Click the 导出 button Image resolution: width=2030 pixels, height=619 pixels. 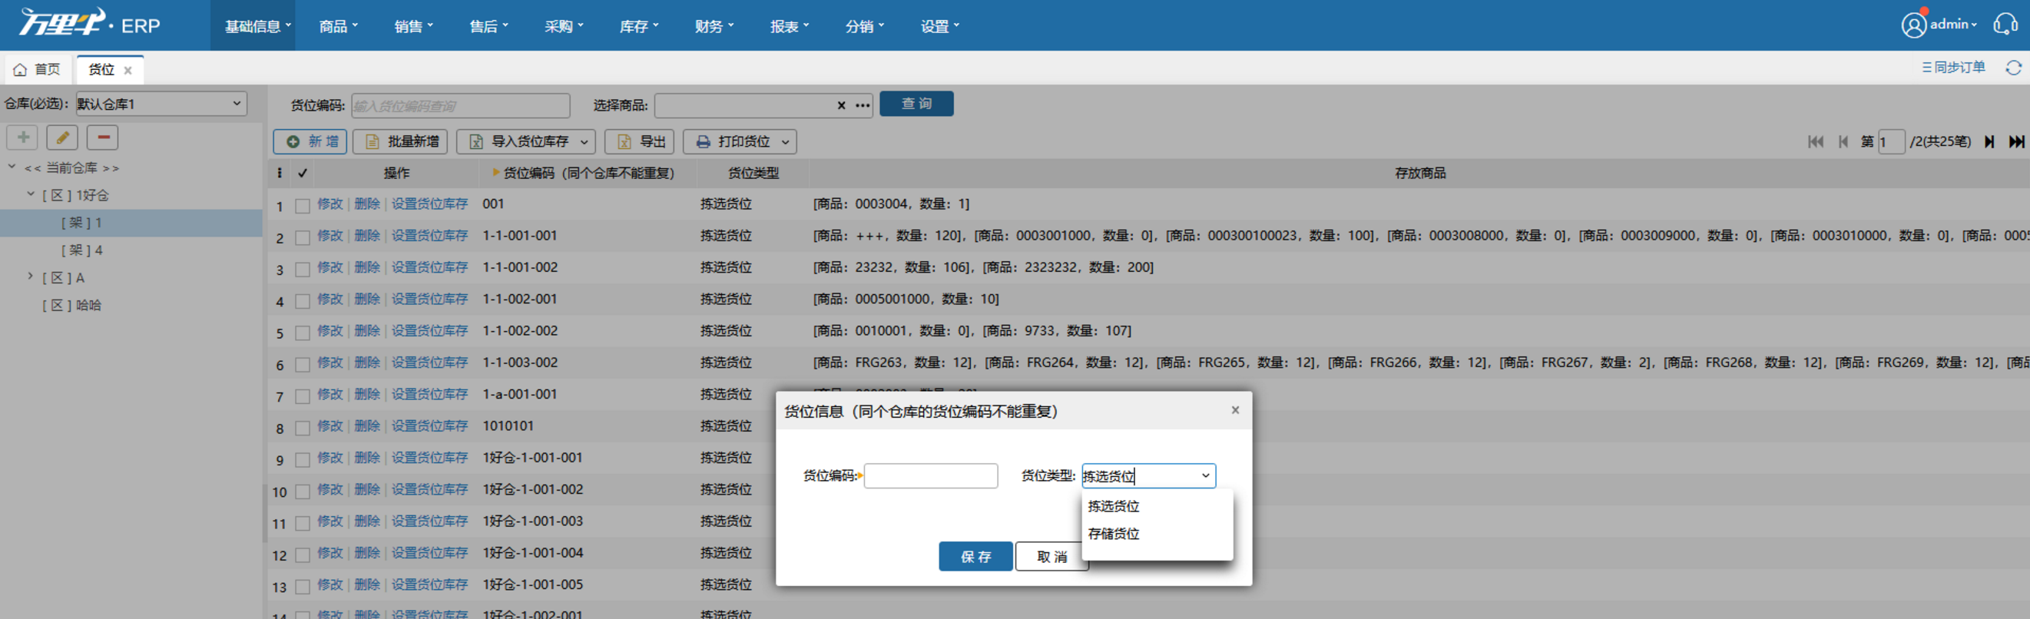pos(639,142)
